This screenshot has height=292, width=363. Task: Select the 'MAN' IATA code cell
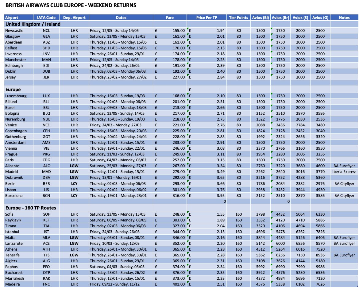[x=46, y=60]
